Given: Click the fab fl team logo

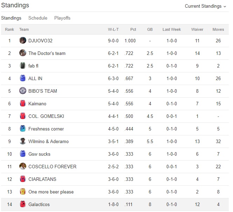Looking at the screenshot, I should point(23,66).
